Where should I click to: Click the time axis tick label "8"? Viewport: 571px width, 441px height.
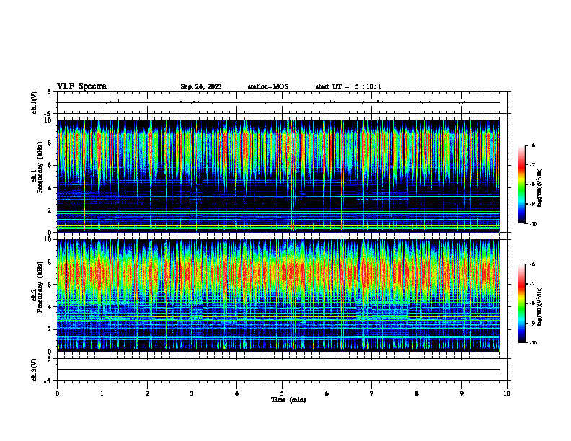click(417, 393)
